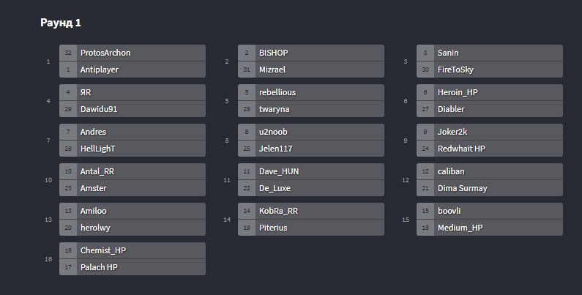Select Dawidu91 in match 4
Image resolution: width=582 pixels, height=295 pixels.
pos(132,109)
